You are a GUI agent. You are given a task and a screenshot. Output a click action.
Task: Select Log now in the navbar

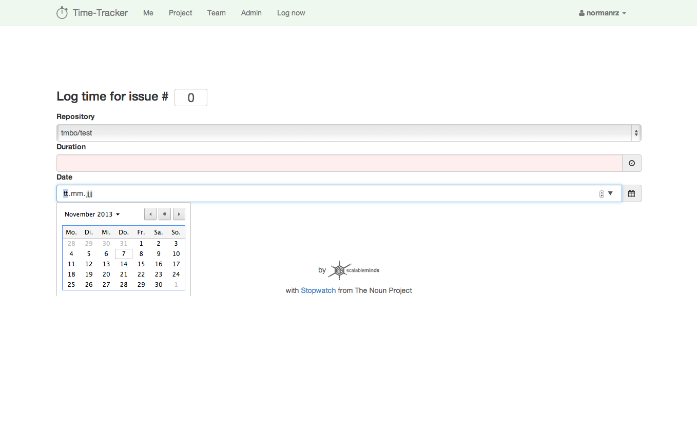[291, 13]
